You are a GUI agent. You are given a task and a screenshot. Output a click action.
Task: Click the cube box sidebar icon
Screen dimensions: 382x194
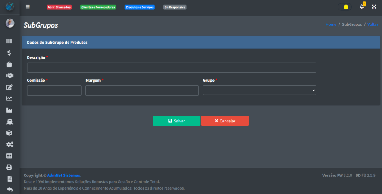click(x=9, y=133)
